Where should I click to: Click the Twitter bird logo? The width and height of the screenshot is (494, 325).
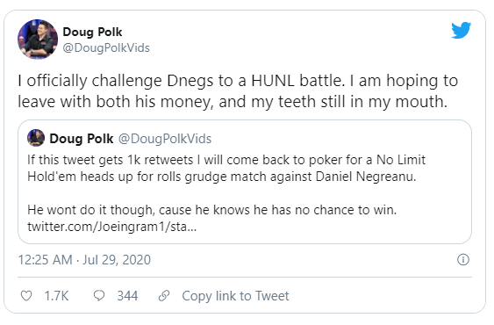click(x=461, y=30)
